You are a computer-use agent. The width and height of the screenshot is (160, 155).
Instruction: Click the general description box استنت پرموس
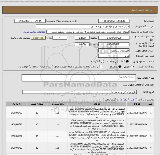[79, 78]
